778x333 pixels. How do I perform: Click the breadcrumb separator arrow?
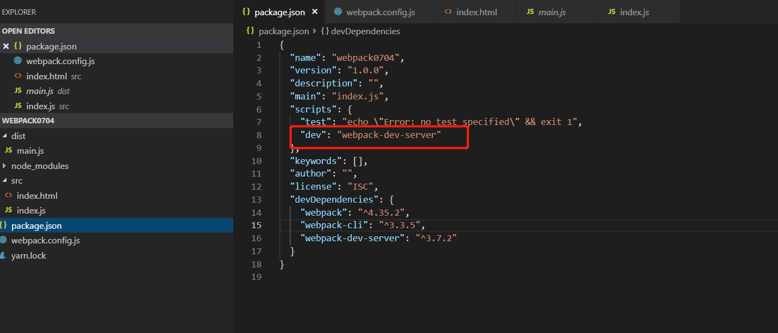(315, 32)
